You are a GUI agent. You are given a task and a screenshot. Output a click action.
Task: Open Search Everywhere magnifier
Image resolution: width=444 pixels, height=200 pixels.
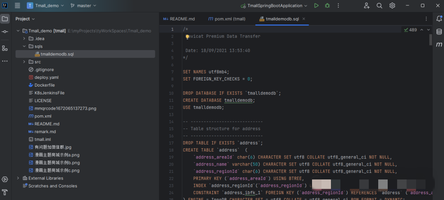(379, 6)
